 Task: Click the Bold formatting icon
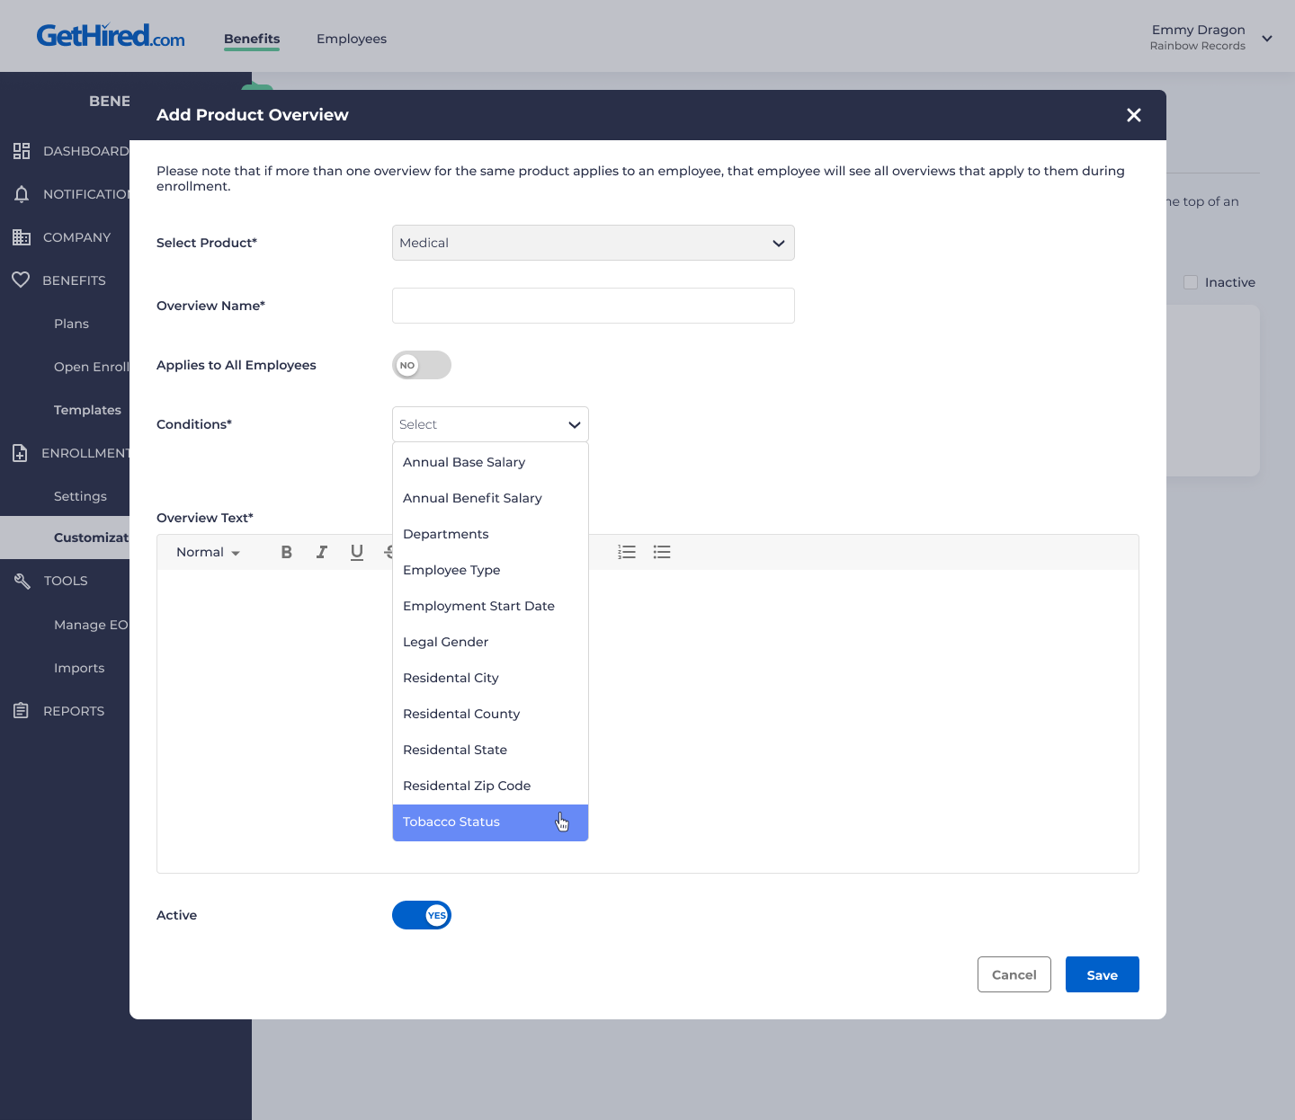point(286,552)
